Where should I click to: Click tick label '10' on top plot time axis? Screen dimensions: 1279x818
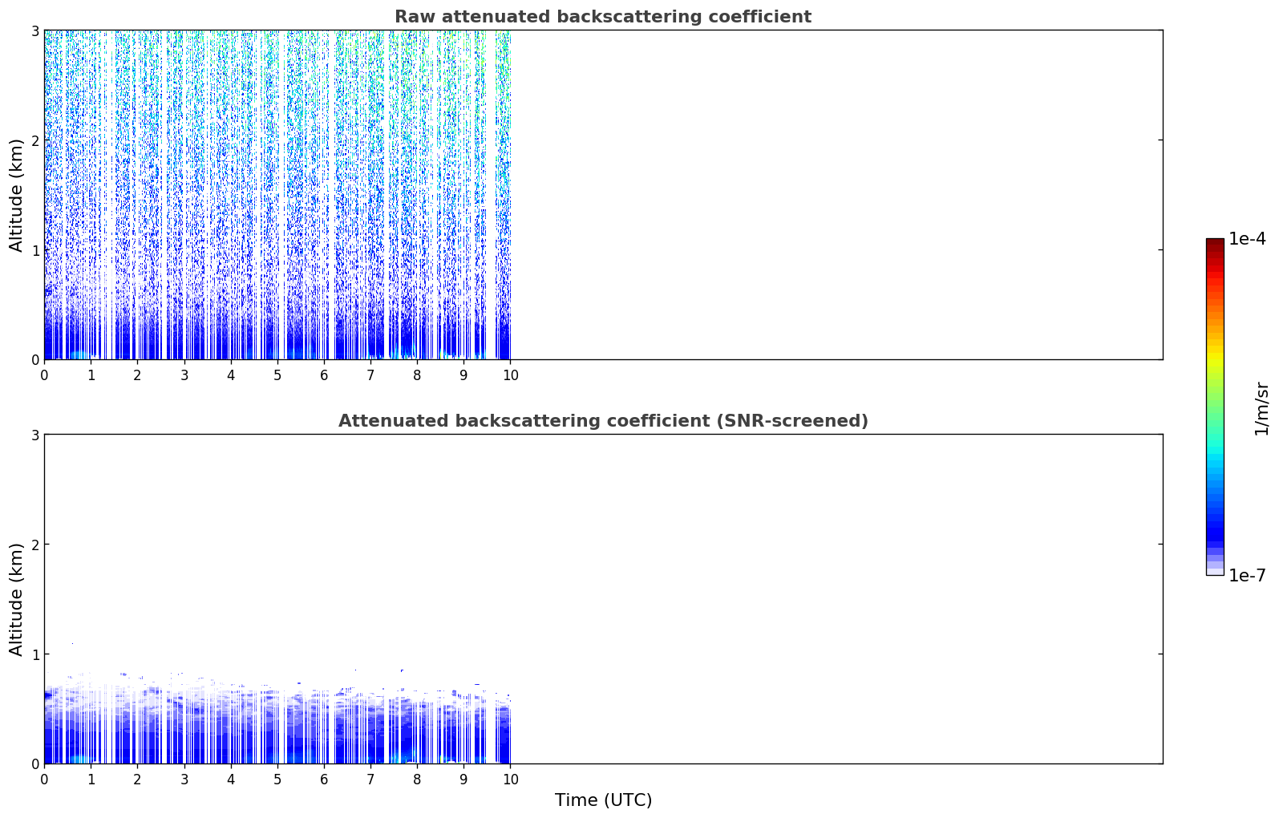point(510,375)
